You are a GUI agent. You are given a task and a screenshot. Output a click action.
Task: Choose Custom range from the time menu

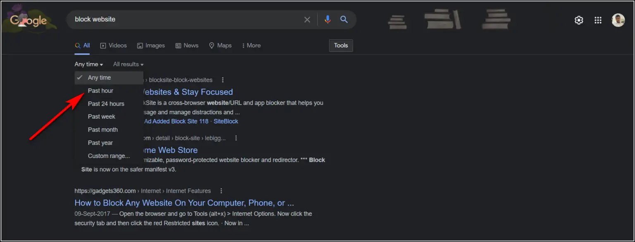(x=108, y=156)
